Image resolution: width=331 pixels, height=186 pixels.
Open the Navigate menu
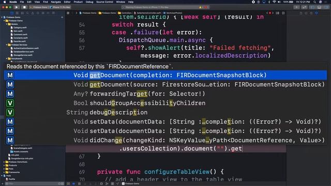coord(56,2)
